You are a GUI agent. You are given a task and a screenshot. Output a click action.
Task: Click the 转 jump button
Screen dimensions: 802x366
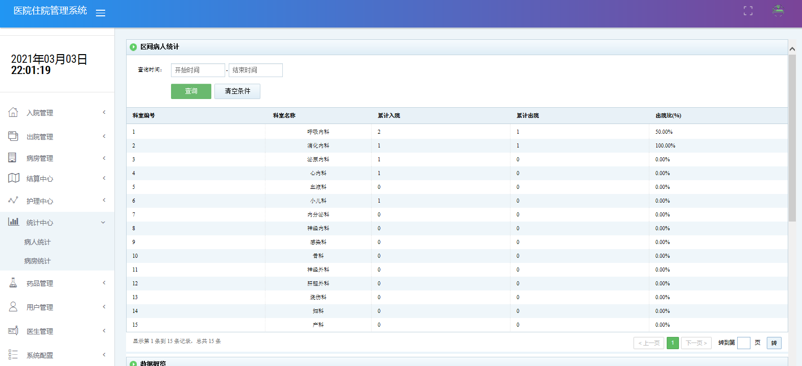[x=774, y=343]
